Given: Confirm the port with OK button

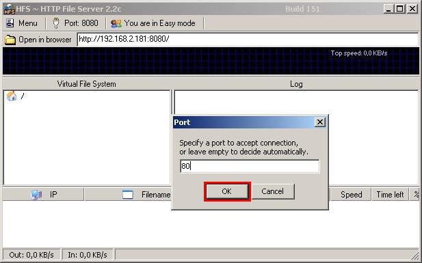Looking at the screenshot, I should pos(227,191).
